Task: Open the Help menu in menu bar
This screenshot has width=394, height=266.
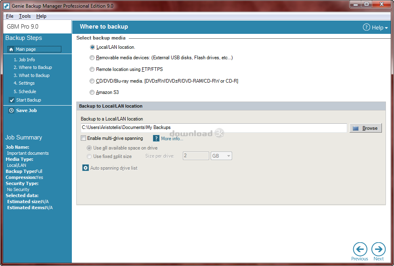Action: (41, 16)
